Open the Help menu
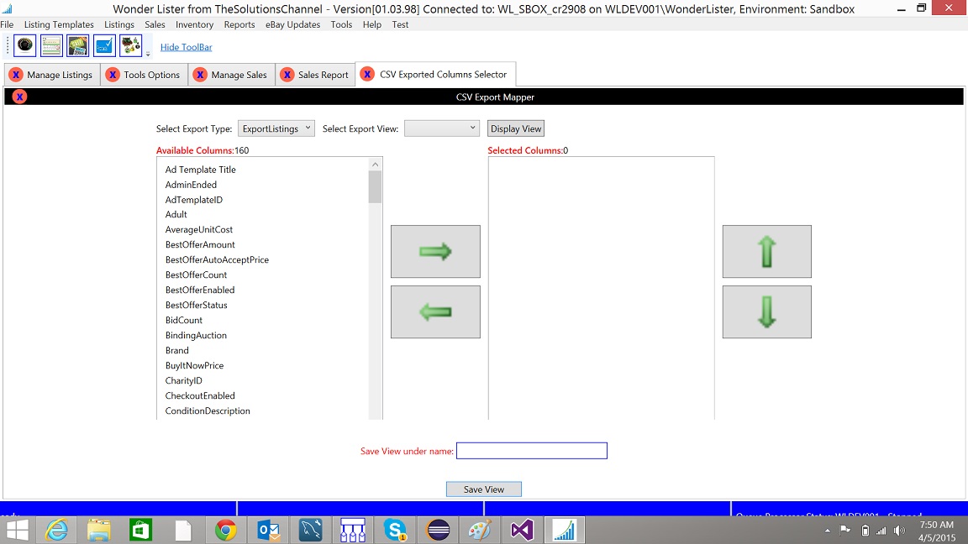 click(x=372, y=24)
